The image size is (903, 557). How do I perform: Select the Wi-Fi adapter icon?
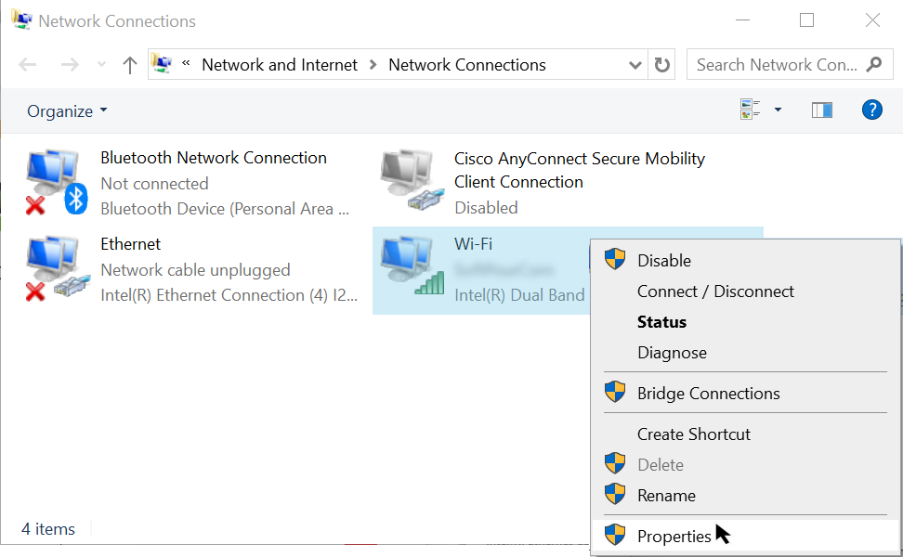pos(412,266)
